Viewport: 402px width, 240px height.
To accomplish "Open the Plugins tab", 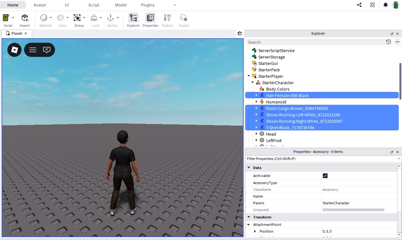I will [147, 5].
